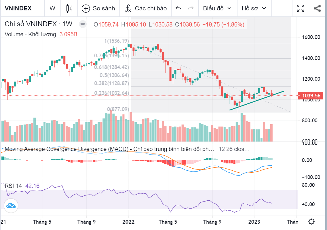Viewport: 327px width, 230px height.
Task: Click the open price O1059.74 value
Action: 106,24
